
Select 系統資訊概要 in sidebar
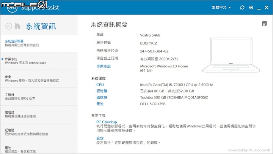39,43
